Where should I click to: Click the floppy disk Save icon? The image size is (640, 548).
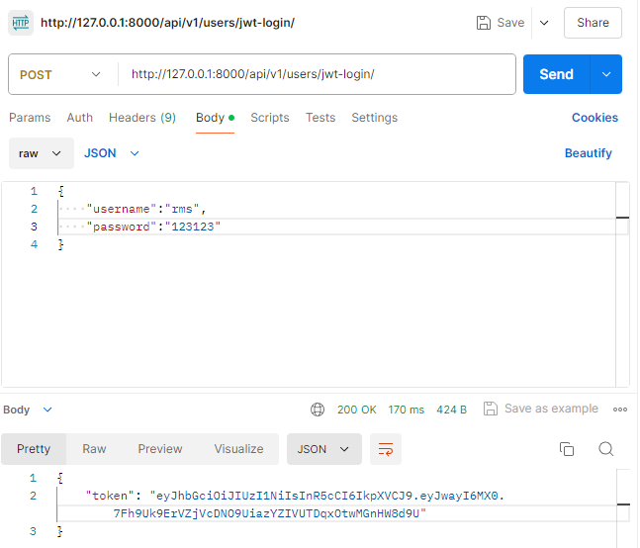coord(484,23)
